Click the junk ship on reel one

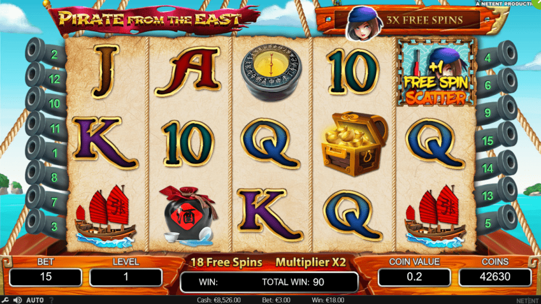105,217
